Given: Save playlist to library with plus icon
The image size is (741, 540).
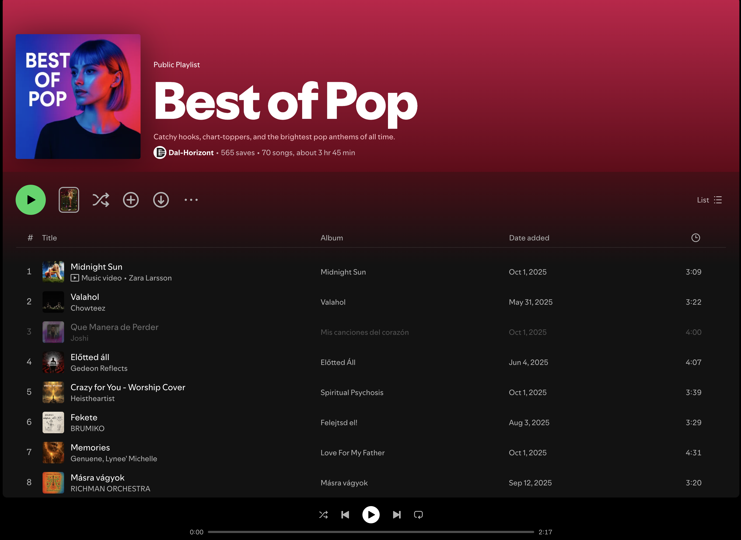Looking at the screenshot, I should [x=131, y=200].
